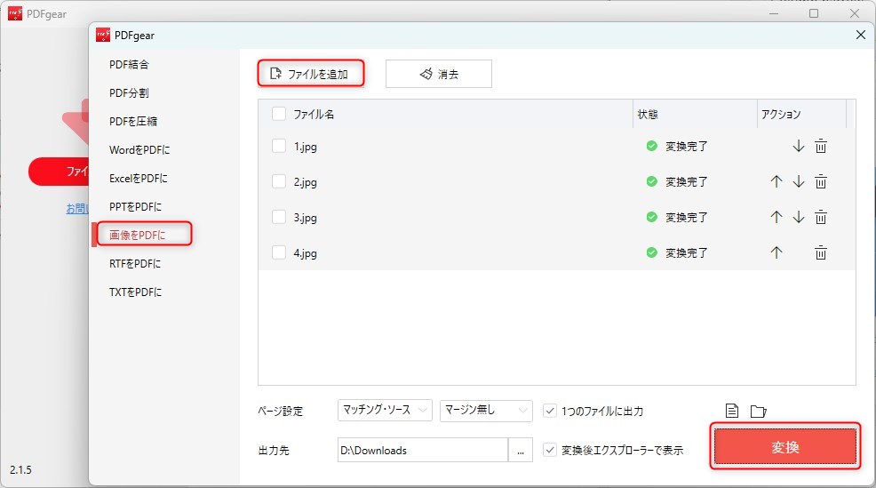Check the 3.jpg checkbox
Screen dimensions: 876x488
[279, 217]
